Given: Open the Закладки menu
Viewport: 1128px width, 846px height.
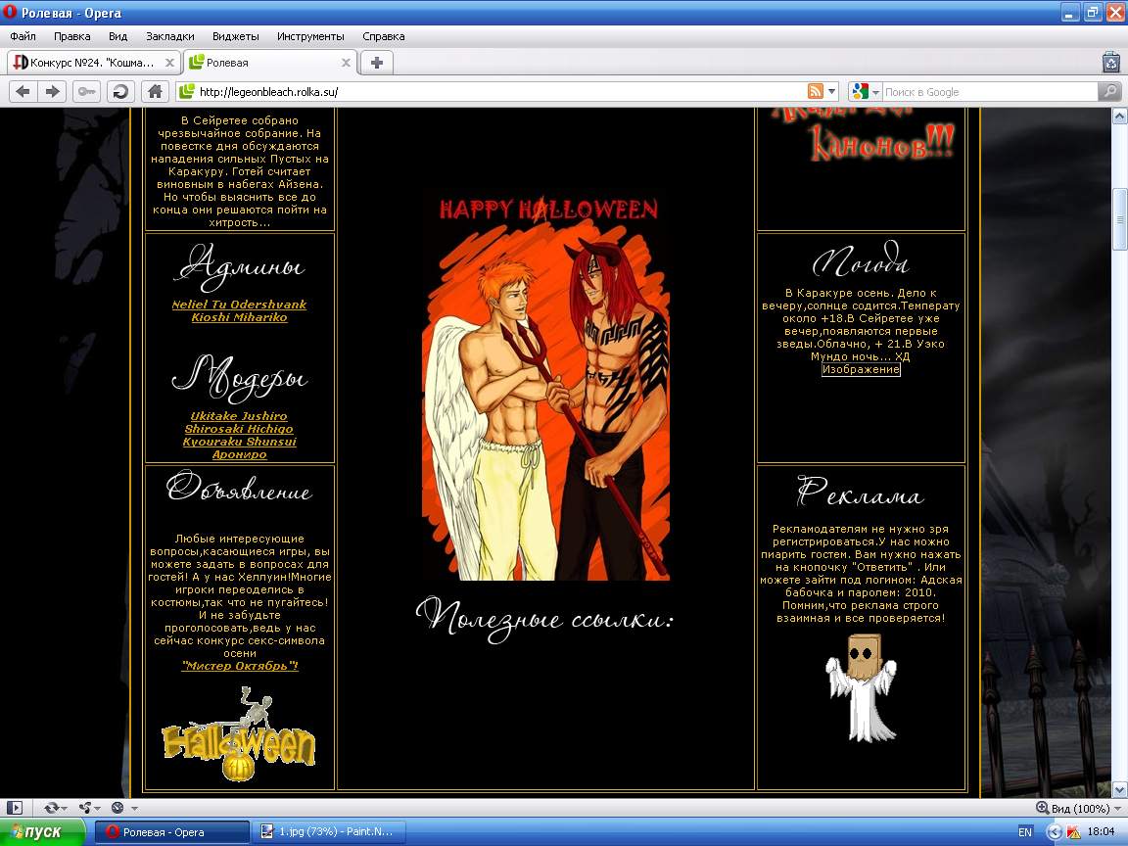Looking at the screenshot, I should (x=169, y=36).
